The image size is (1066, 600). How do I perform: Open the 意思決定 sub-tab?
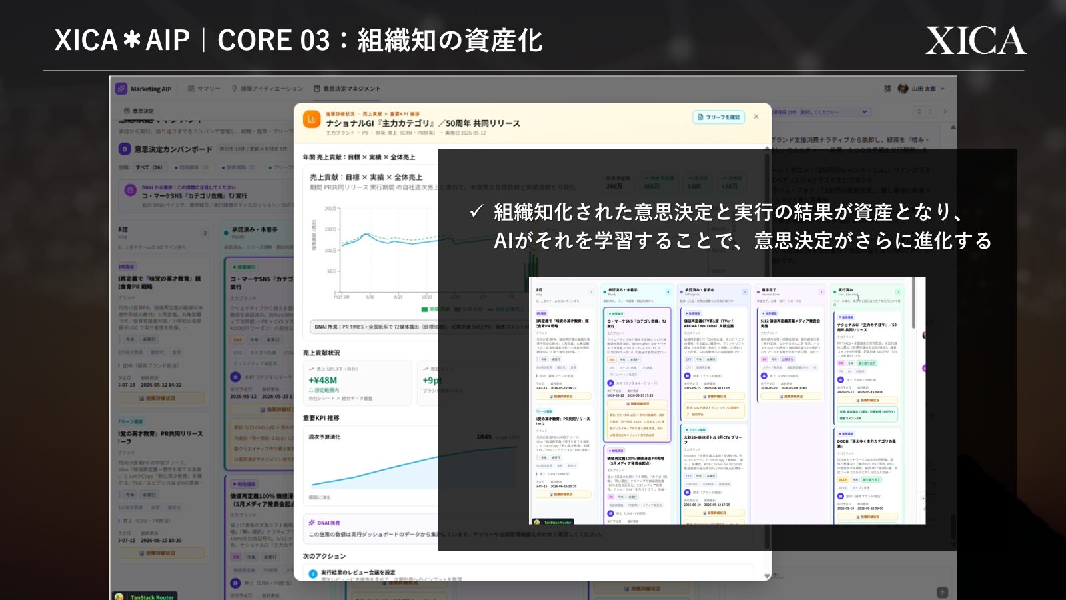pyautogui.click(x=139, y=111)
